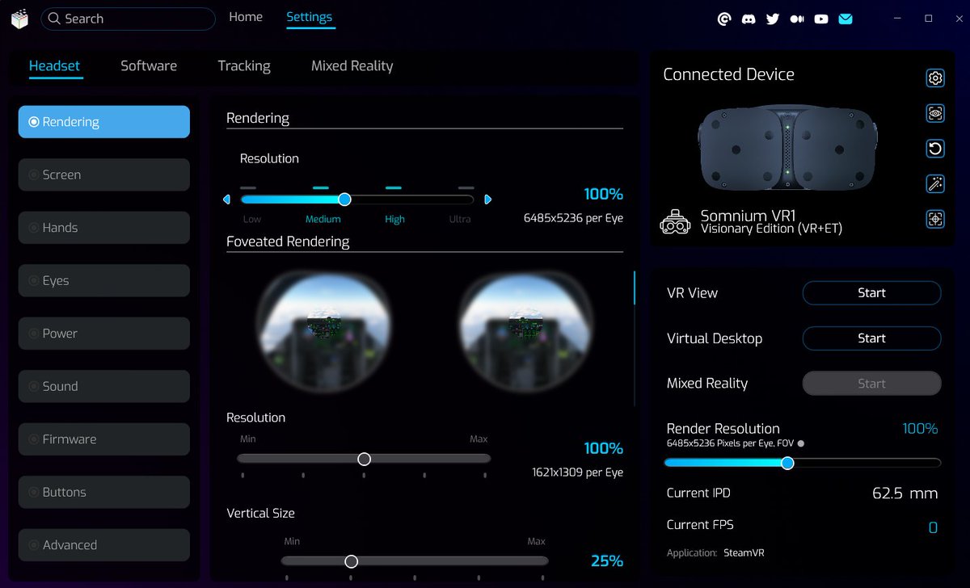Choose the Medium resolution preset
970x588 pixels.
[x=323, y=220]
